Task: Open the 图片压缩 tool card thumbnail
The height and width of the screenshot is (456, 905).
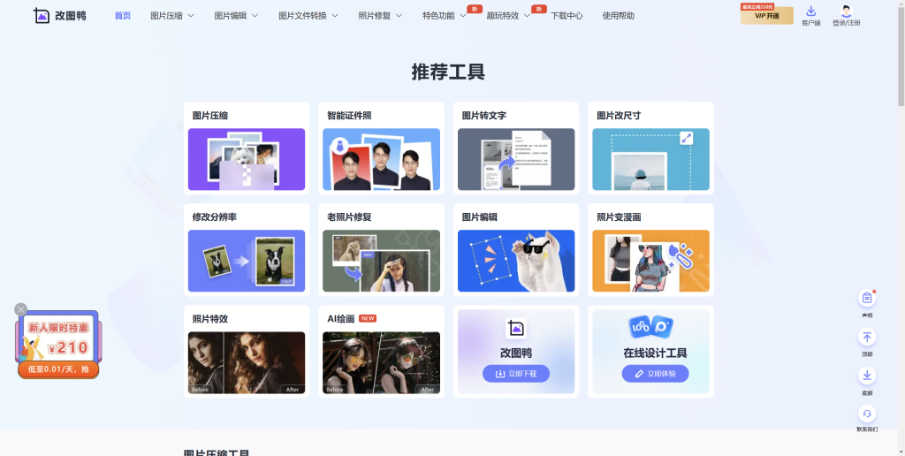Action: click(247, 159)
